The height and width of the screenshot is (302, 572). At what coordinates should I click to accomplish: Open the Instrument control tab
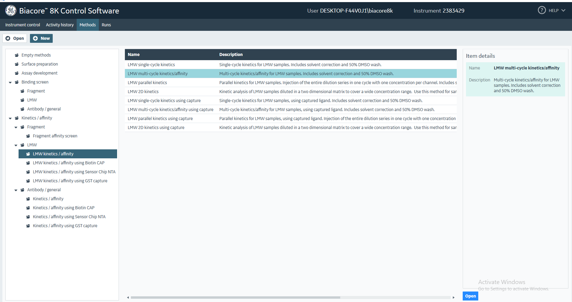22,25
